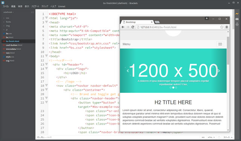Image resolution: width=241 pixels, height=141 pixels.
Task: Click the layers stack icon in the right toolbar
Action: [237, 24]
